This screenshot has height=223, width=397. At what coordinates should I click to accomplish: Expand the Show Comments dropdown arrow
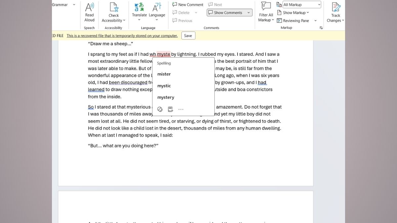[x=248, y=13]
